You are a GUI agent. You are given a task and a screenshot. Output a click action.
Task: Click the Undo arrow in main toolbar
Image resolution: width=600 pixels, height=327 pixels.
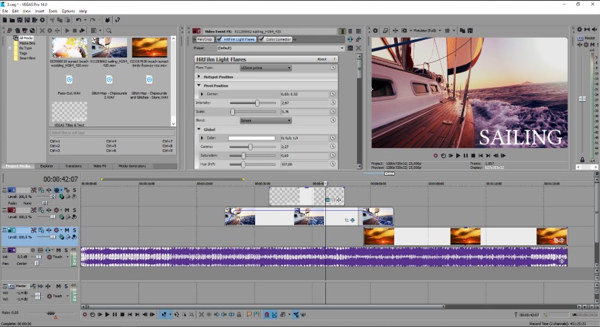[x=78, y=20]
